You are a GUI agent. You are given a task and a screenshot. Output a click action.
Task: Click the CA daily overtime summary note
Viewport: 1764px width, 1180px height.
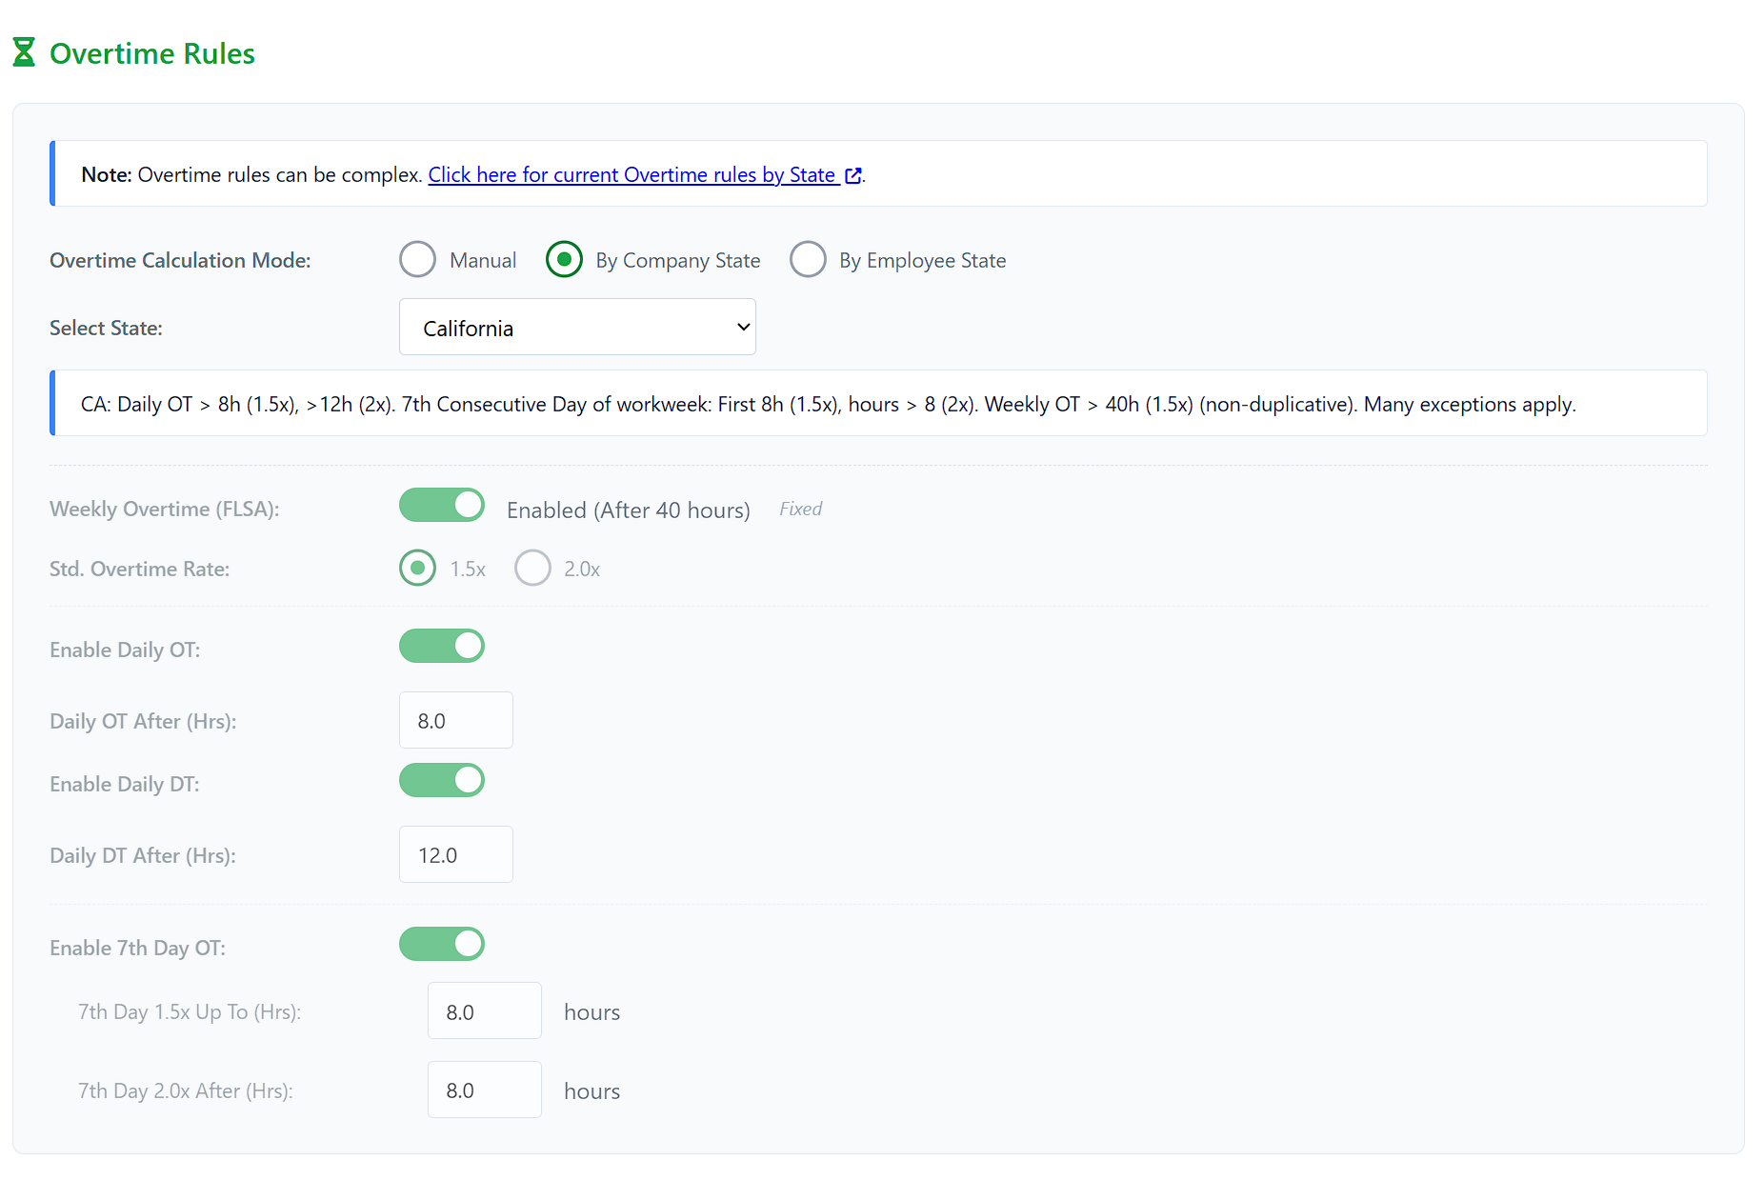(828, 405)
